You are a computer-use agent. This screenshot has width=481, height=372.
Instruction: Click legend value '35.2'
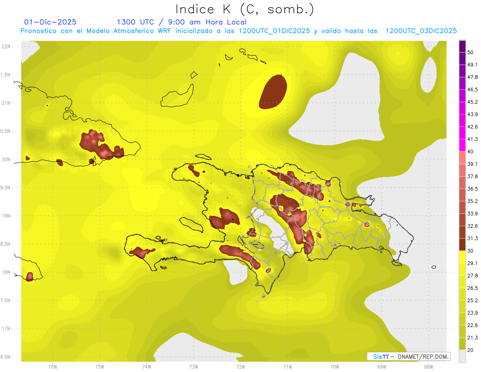click(472, 201)
